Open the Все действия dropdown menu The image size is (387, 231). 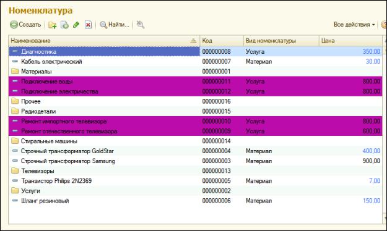(354, 25)
